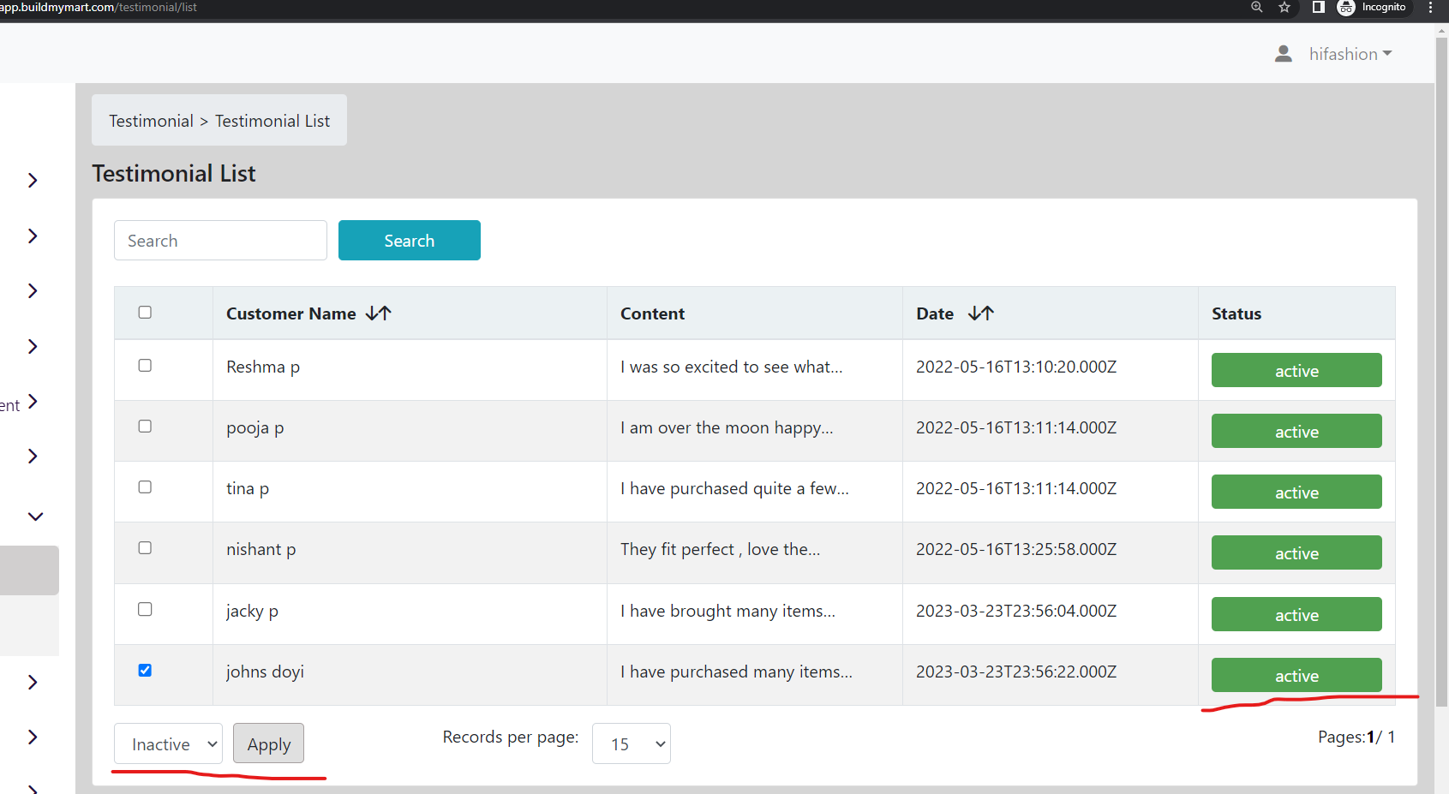The height and width of the screenshot is (794, 1449).
Task: Open hifashion account dropdown
Action: [1350, 54]
